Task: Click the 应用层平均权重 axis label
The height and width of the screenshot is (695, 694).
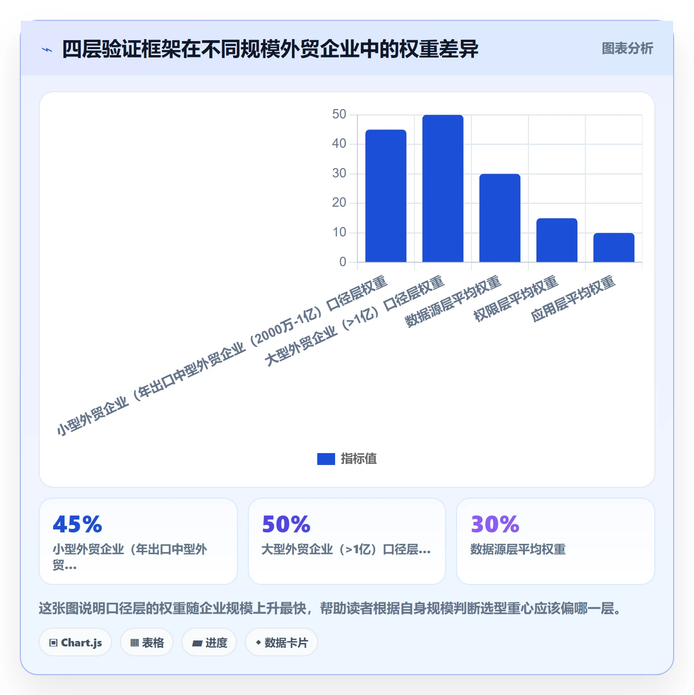Action: (573, 299)
